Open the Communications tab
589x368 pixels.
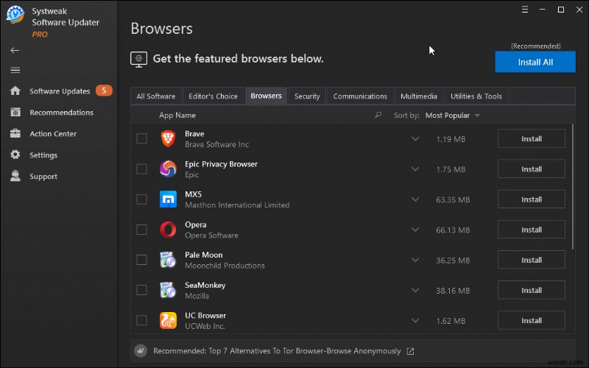(x=360, y=96)
